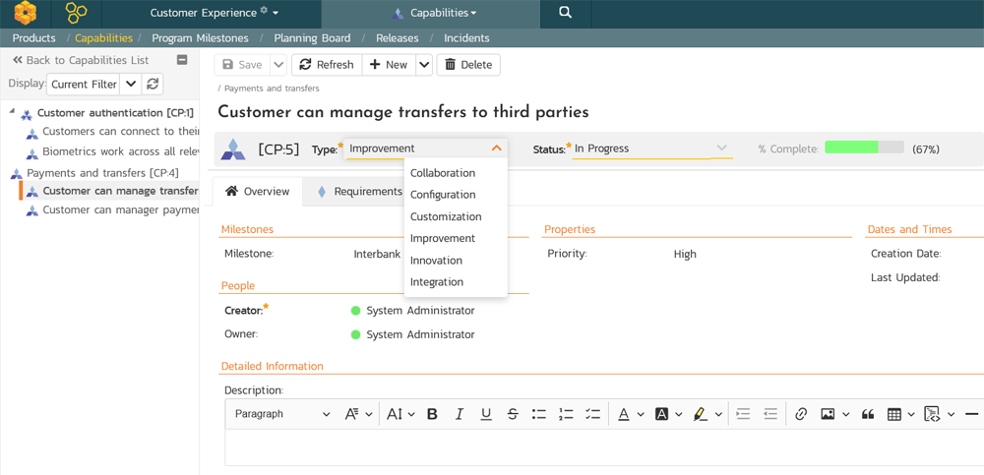Click the Delete button
The width and height of the screenshot is (984, 475).
[468, 65]
